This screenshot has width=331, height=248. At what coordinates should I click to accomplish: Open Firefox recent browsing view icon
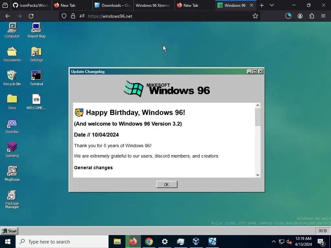pyautogui.click(x=5, y=5)
